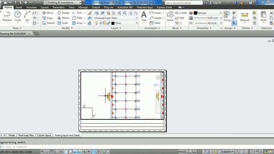Toggle Ortho mode in status bar
The image size is (274, 154).
(57, 152)
